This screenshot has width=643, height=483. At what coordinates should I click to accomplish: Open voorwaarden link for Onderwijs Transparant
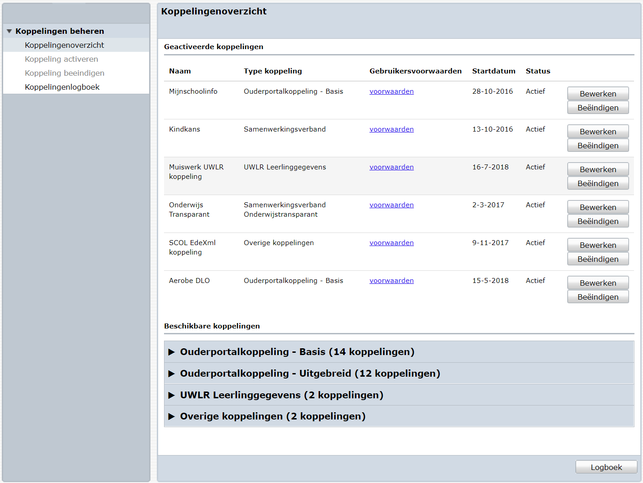pyautogui.click(x=392, y=205)
